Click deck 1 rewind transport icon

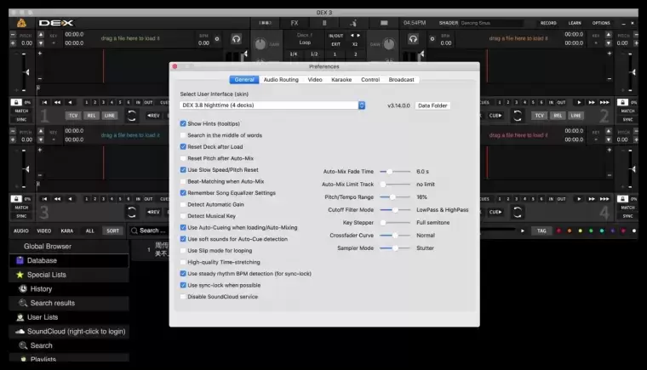tap(57, 102)
